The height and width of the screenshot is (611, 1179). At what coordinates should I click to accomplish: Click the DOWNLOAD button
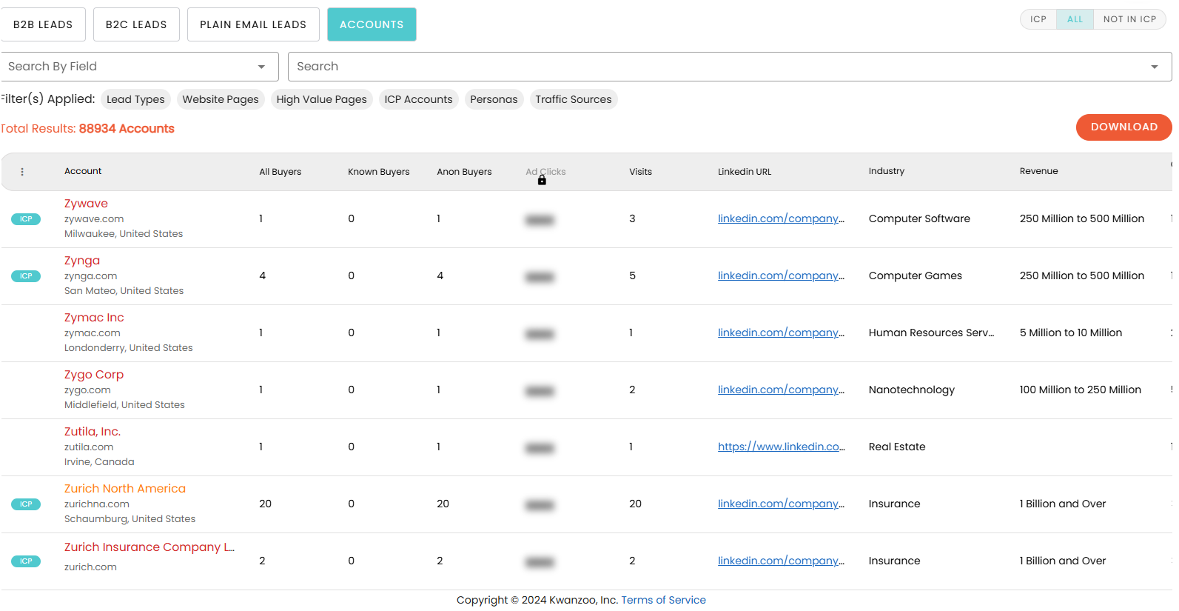[x=1123, y=127]
